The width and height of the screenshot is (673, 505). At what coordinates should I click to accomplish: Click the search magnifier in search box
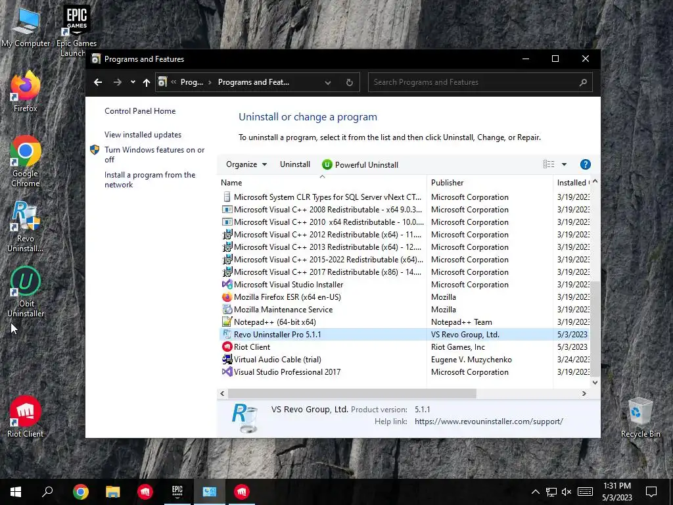[583, 82]
